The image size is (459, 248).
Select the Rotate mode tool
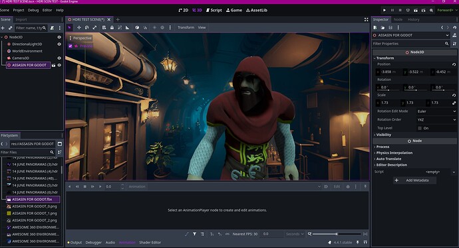pyautogui.click(x=86, y=27)
